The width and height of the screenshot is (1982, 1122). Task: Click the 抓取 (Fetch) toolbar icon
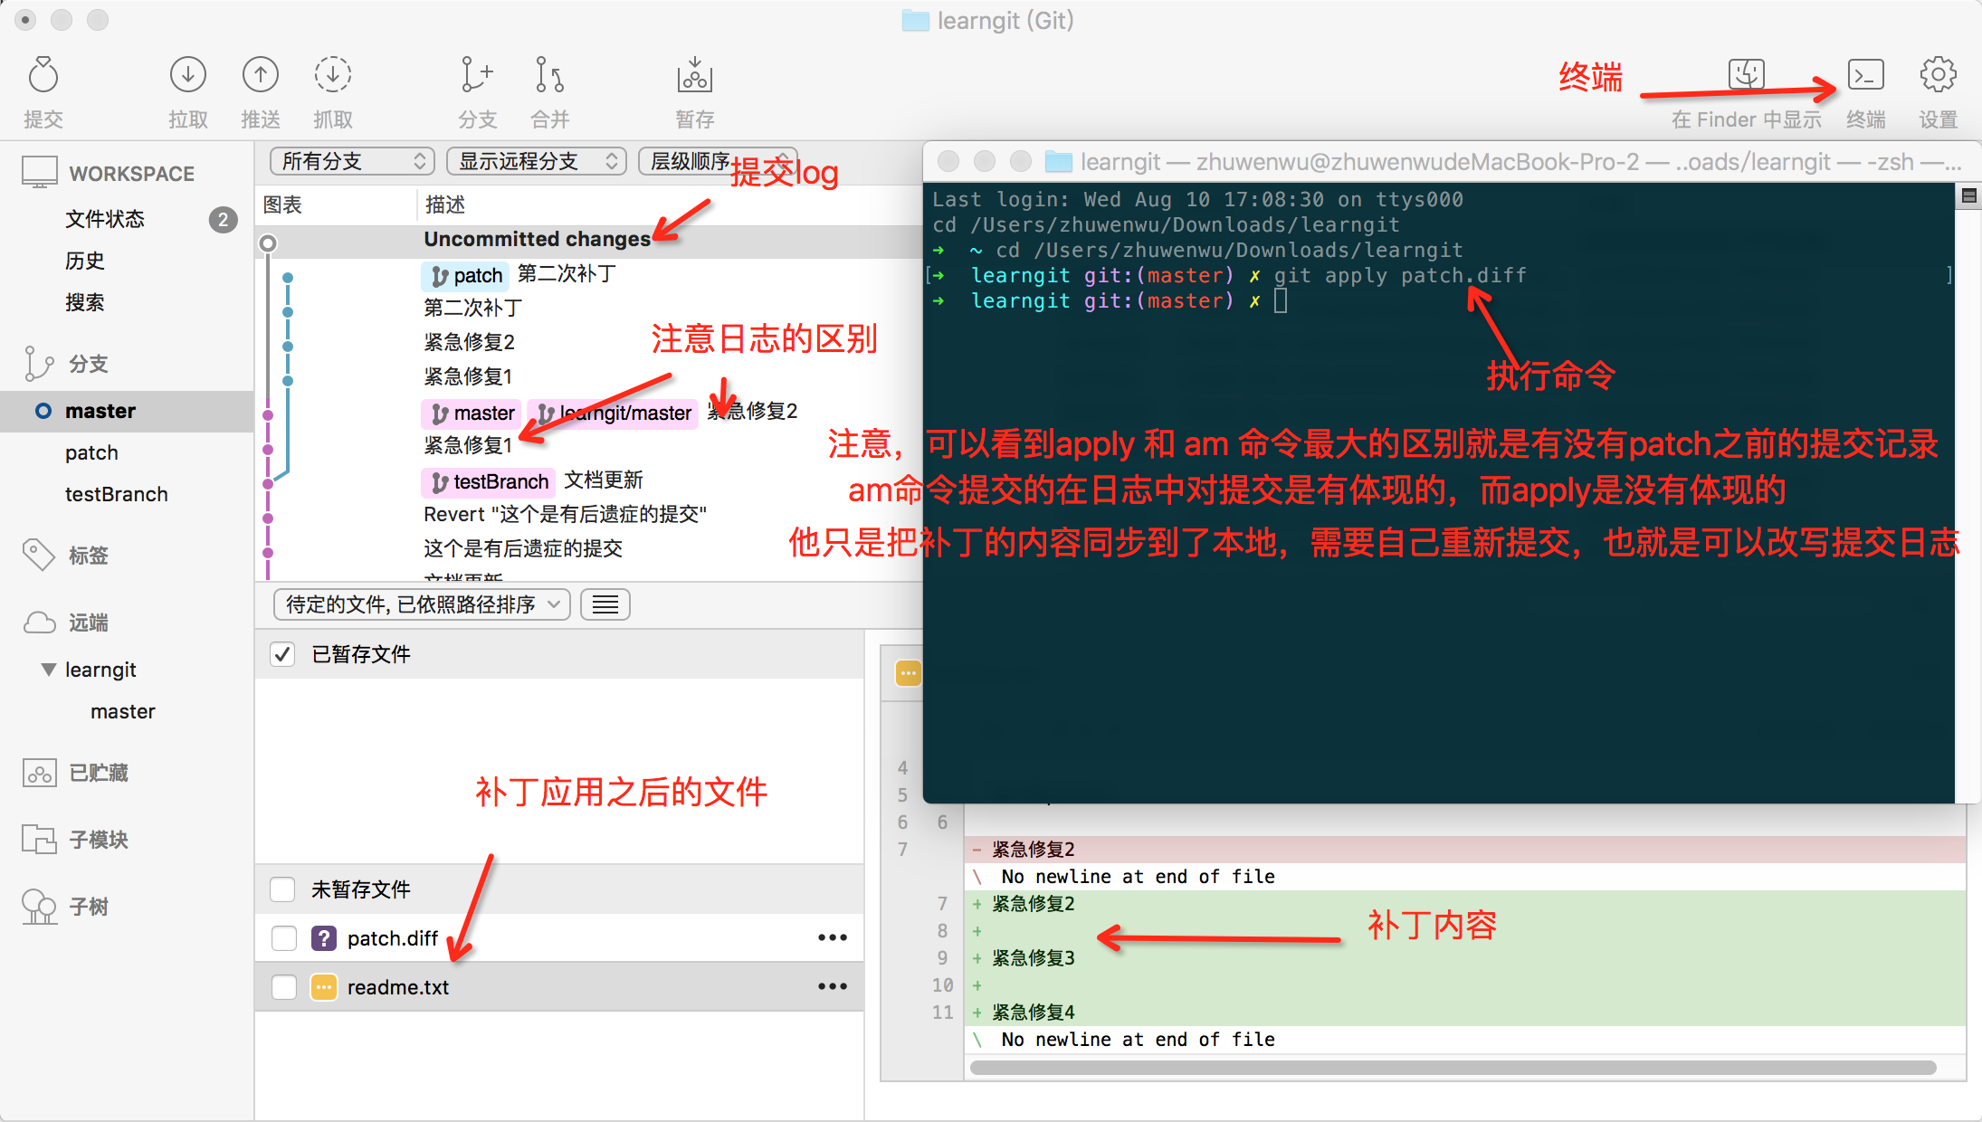[x=333, y=76]
